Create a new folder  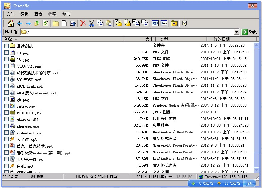[x=56, y=23]
